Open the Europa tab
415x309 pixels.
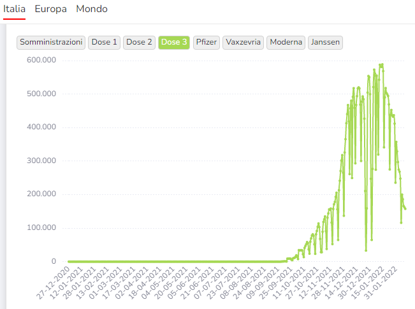tap(51, 9)
